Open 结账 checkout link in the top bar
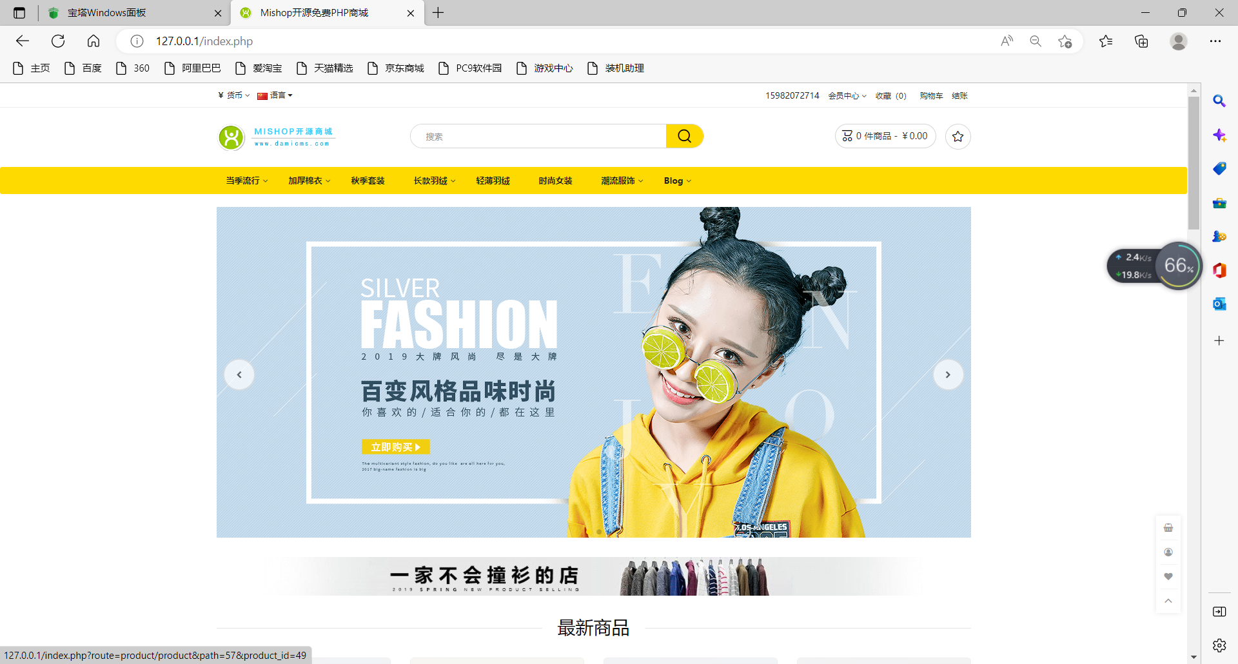This screenshot has width=1238, height=664. (x=959, y=95)
